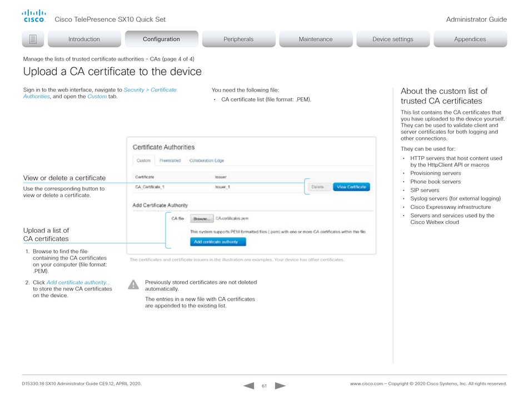
Task: Click the 'Administrator Guide' header text
Action: click(x=476, y=19)
